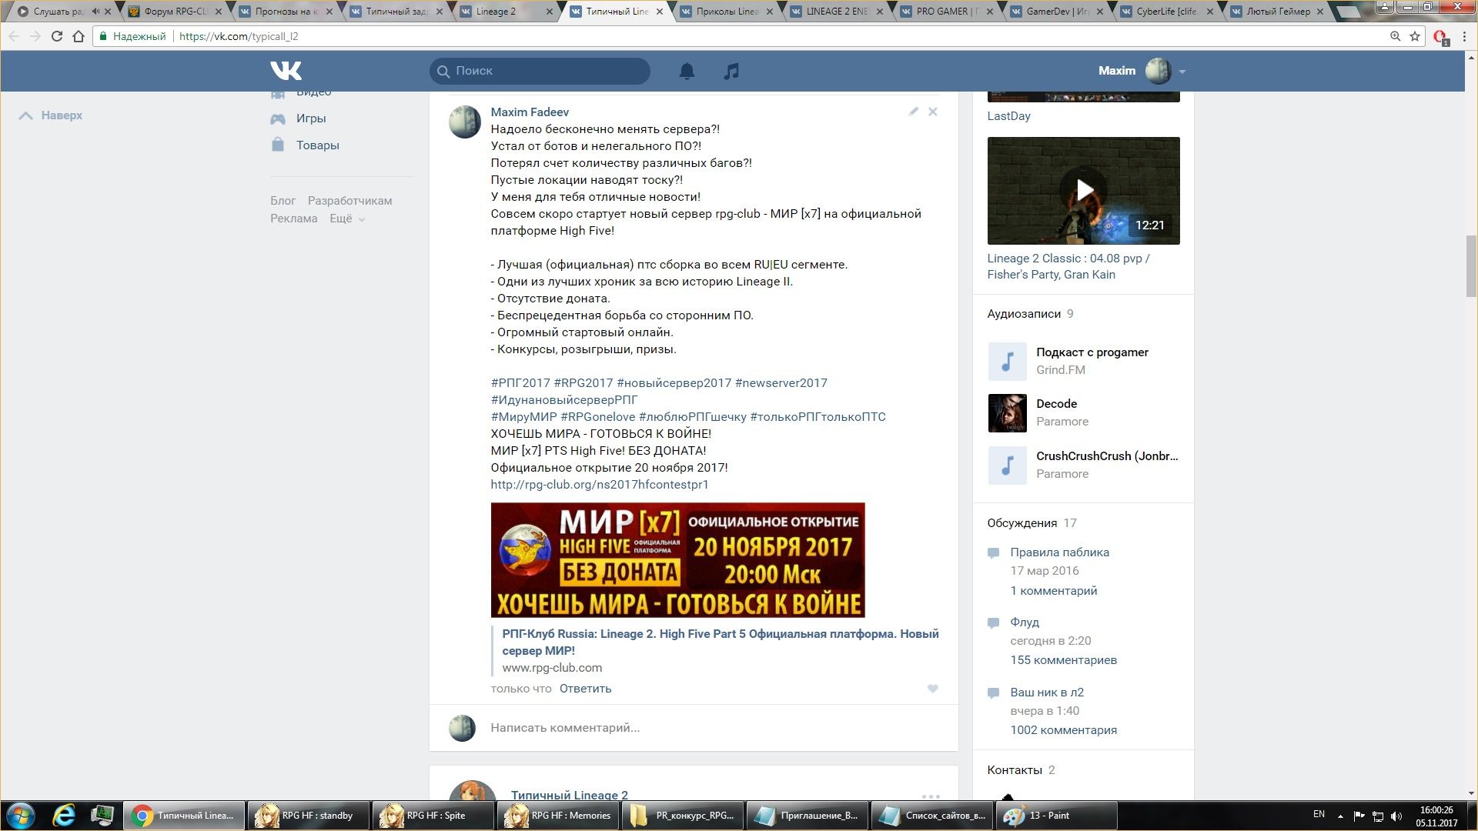This screenshot has height=831, width=1478.
Task: Expand the Maxim profile dropdown arrow
Action: tap(1182, 72)
